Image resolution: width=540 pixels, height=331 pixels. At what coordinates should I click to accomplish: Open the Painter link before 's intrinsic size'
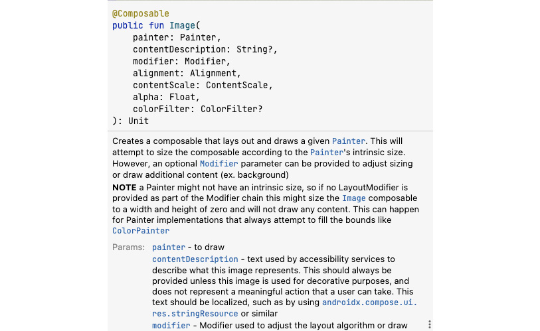click(327, 153)
